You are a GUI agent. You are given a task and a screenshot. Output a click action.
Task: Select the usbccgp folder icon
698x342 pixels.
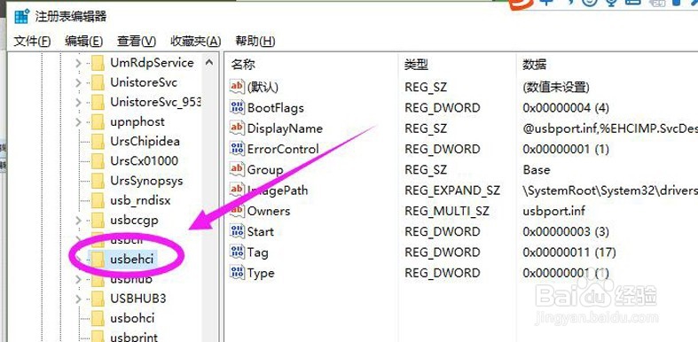[98, 220]
